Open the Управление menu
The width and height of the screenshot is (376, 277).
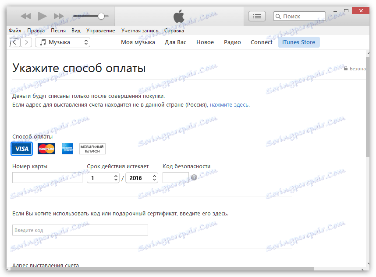100,31
